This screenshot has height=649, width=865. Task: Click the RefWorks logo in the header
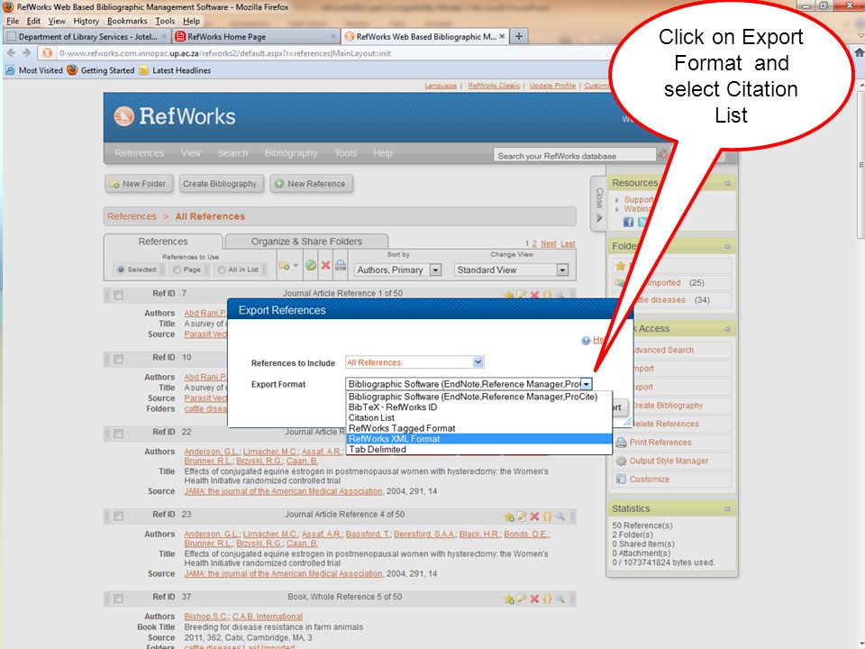pyautogui.click(x=174, y=116)
